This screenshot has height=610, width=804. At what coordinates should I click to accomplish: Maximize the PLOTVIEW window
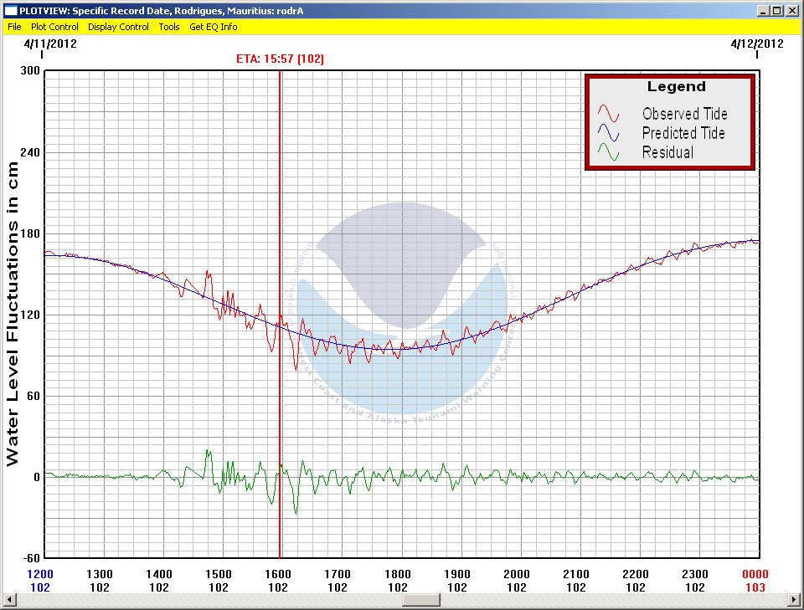777,11
